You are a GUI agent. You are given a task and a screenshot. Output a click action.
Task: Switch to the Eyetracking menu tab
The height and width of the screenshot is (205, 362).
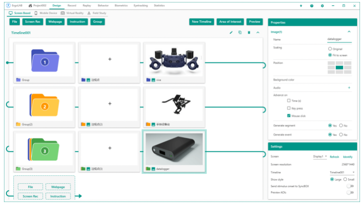141,5
